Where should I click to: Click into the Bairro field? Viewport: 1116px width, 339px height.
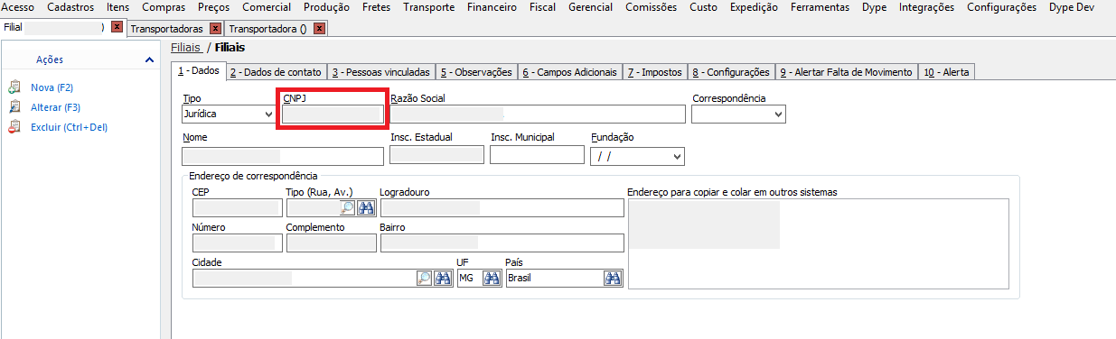(502, 243)
